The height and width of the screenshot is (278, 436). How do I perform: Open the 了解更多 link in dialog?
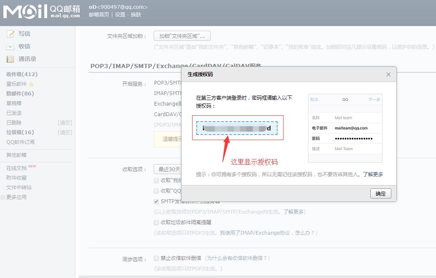tap(374, 174)
